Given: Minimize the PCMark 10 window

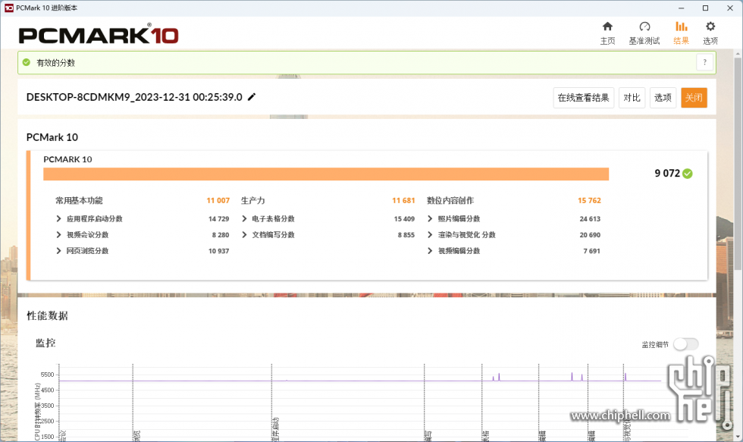Looking at the screenshot, I should pyautogui.click(x=681, y=8).
